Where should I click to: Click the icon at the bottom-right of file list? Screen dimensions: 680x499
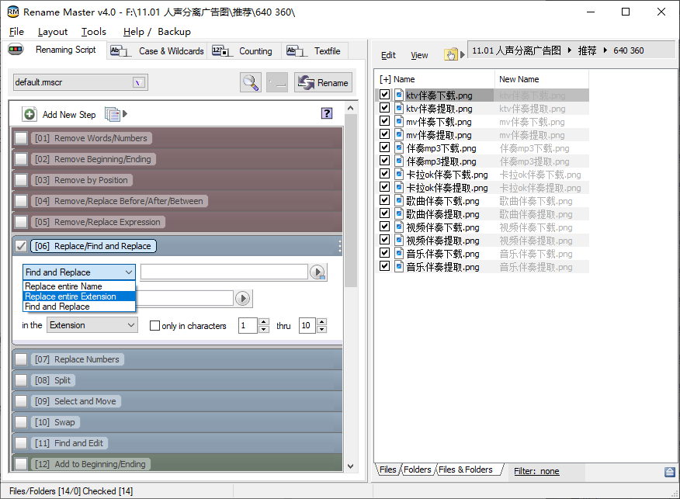[x=669, y=472]
